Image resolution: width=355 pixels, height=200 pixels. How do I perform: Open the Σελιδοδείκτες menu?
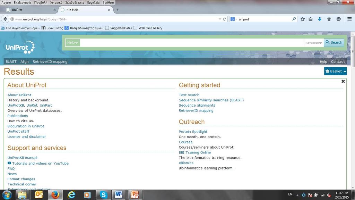[75, 2]
